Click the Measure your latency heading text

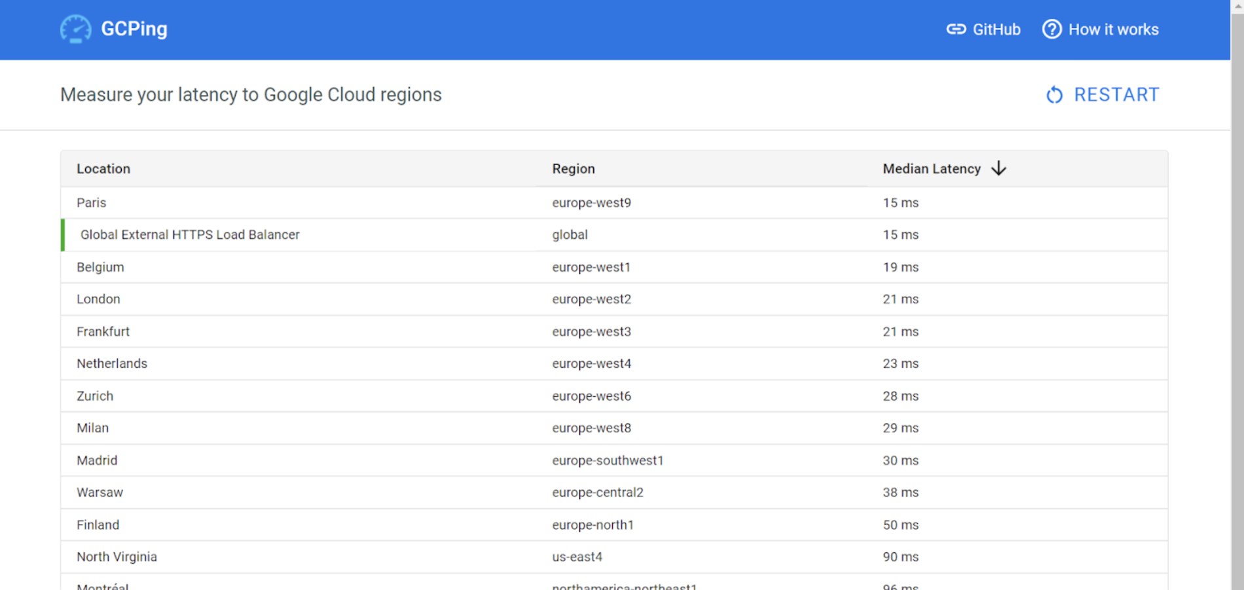(x=251, y=95)
